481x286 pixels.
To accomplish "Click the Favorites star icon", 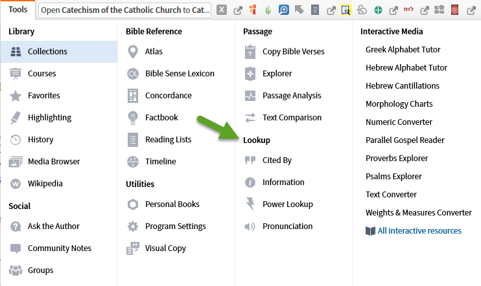I will [16, 96].
